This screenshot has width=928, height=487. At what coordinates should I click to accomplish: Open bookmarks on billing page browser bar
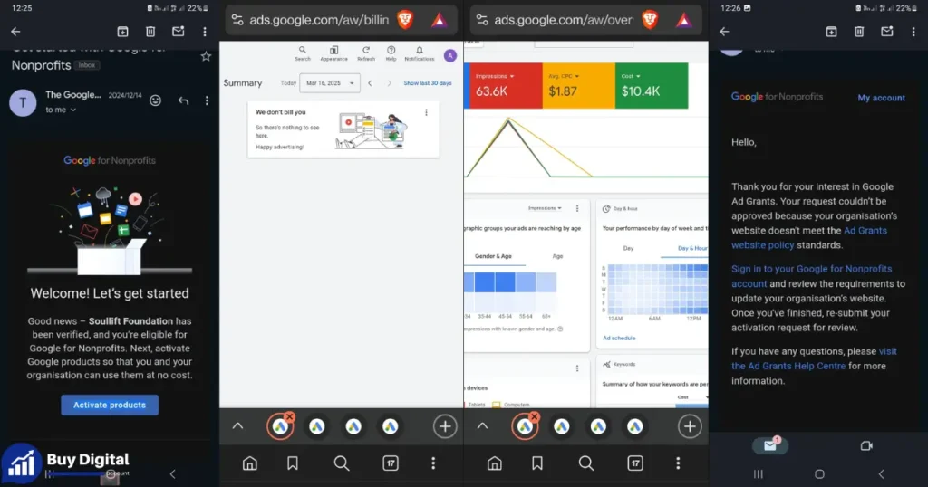(293, 463)
